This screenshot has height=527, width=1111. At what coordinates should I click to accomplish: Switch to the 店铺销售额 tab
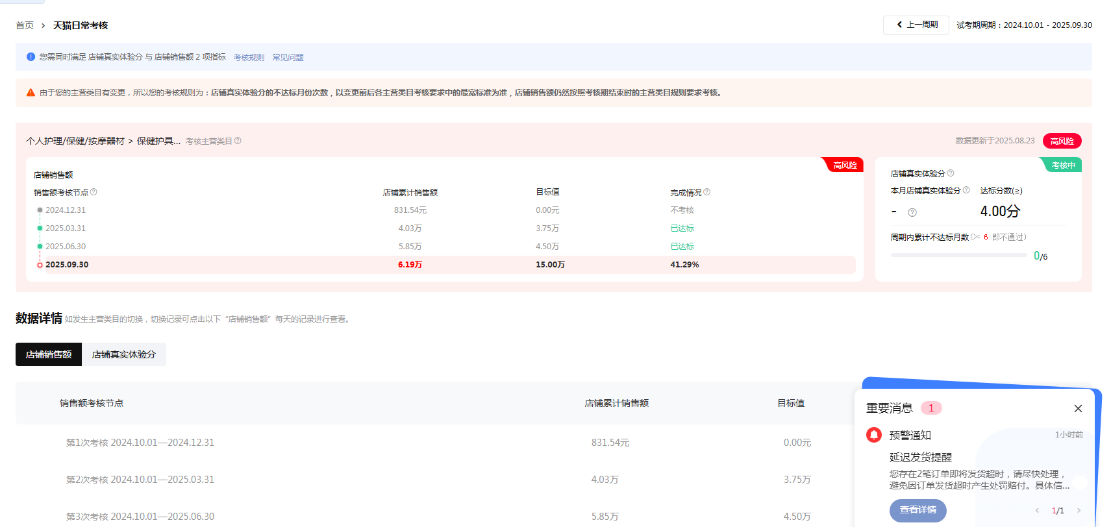[x=49, y=354]
